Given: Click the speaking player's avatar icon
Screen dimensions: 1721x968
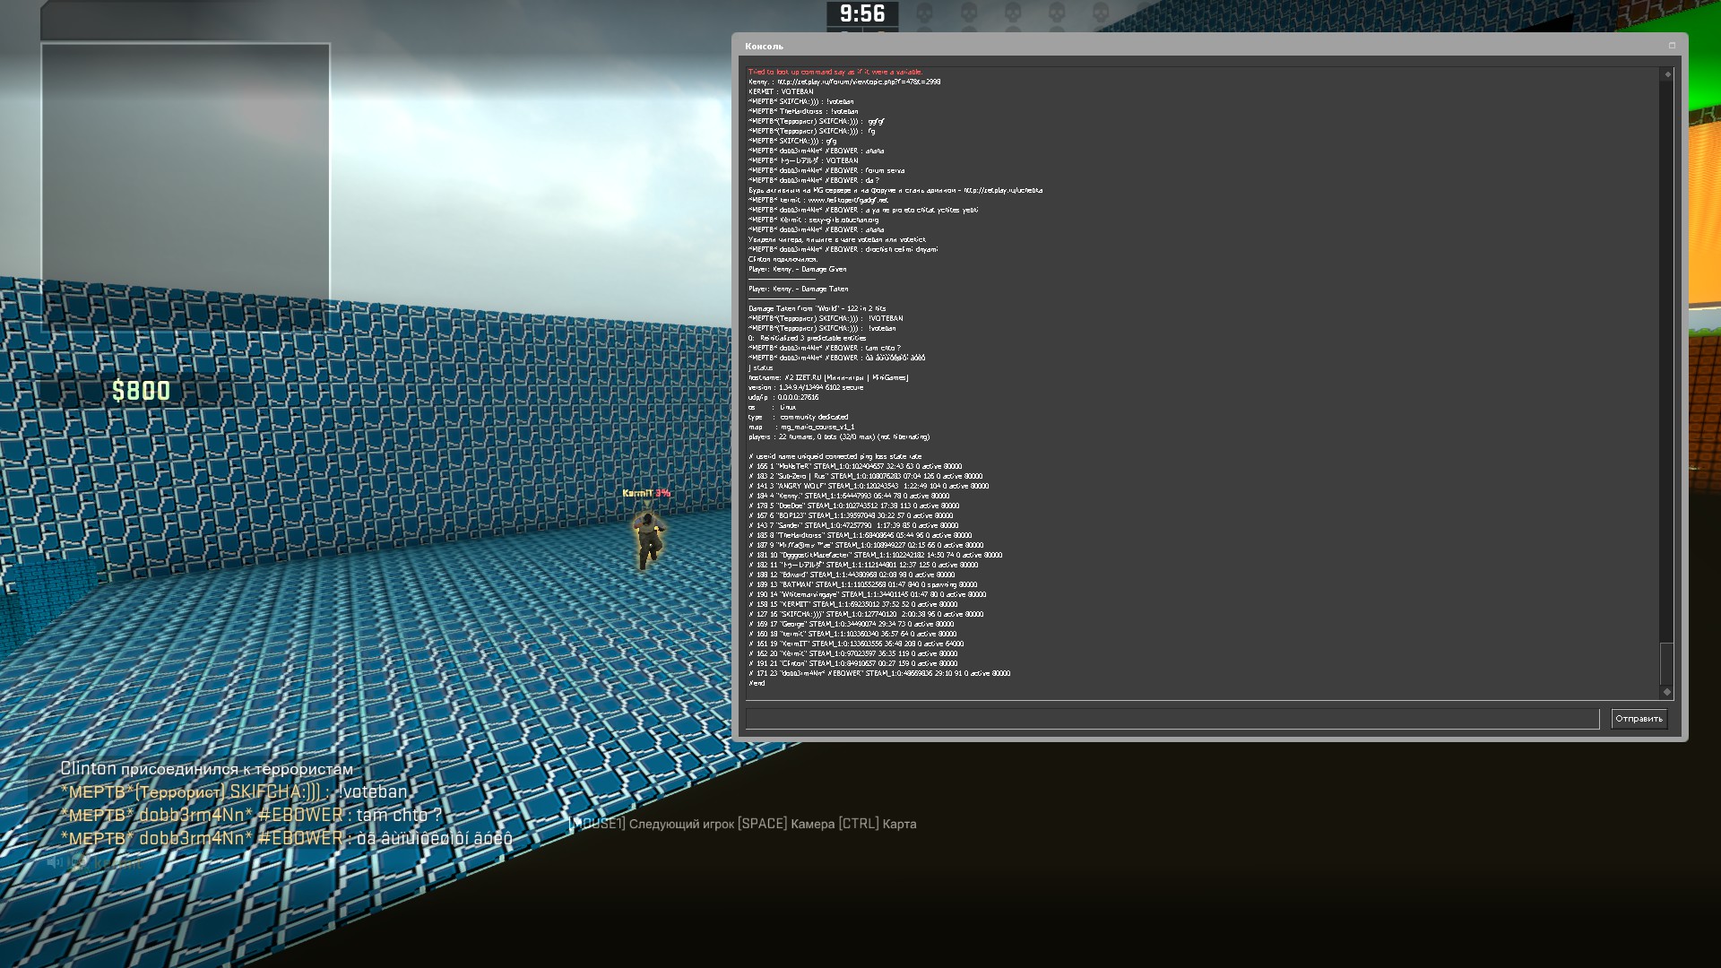Looking at the screenshot, I should [79, 862].
